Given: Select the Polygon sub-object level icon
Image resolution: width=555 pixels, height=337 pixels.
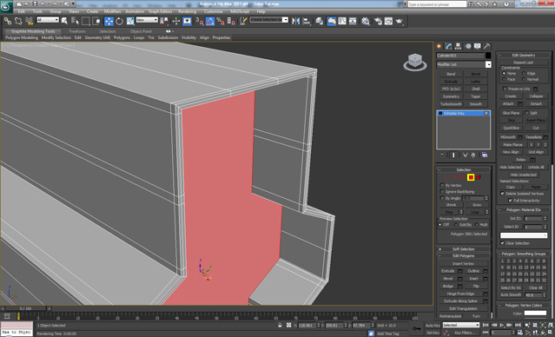Looking at the screenshot, I should (x=471, y=177).
